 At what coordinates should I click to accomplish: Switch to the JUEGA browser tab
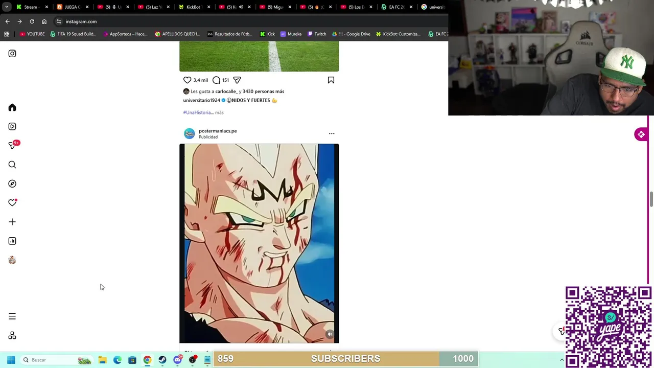coord(72,7)
